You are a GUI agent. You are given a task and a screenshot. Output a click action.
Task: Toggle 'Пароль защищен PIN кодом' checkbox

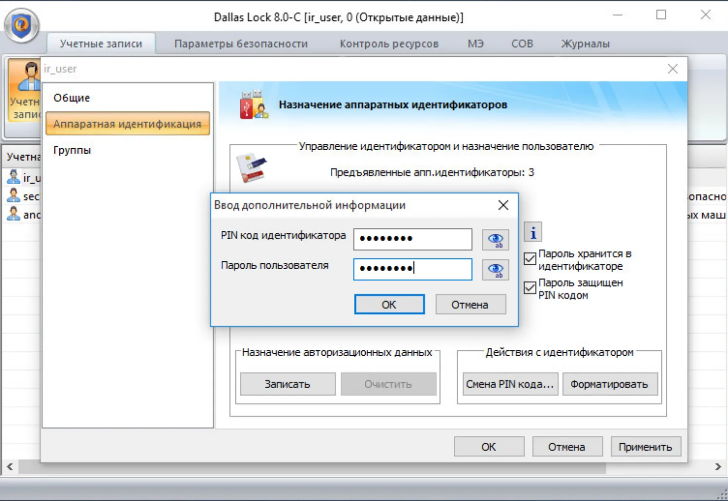530,288
